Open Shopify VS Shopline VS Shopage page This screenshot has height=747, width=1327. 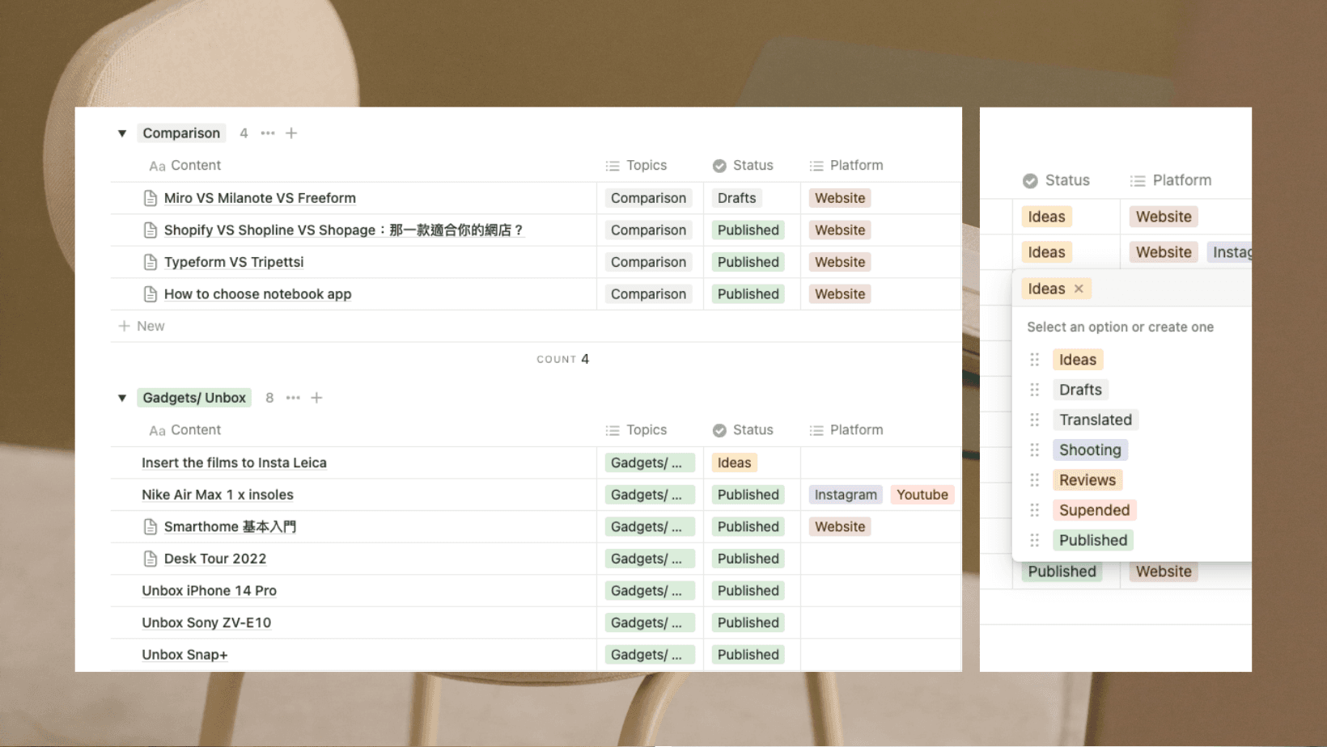pyautogui.click(x=344, y=230)
